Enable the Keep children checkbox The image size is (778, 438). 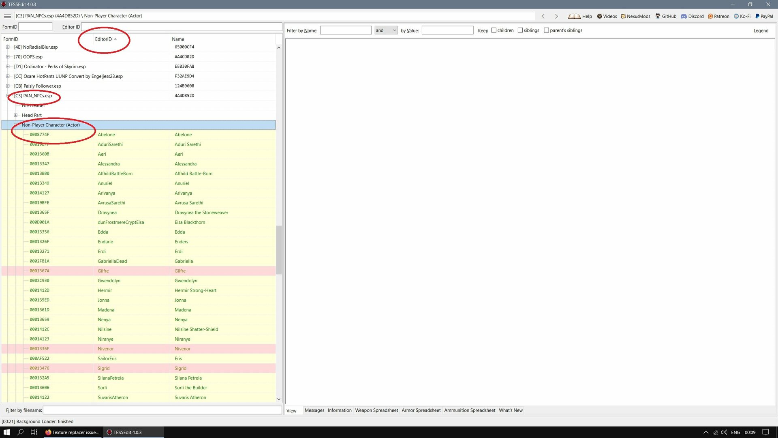click(494, 30)
